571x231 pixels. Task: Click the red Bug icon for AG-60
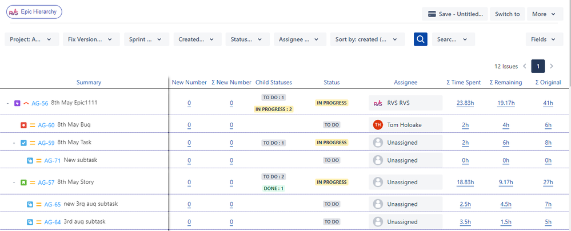[23, 125]
